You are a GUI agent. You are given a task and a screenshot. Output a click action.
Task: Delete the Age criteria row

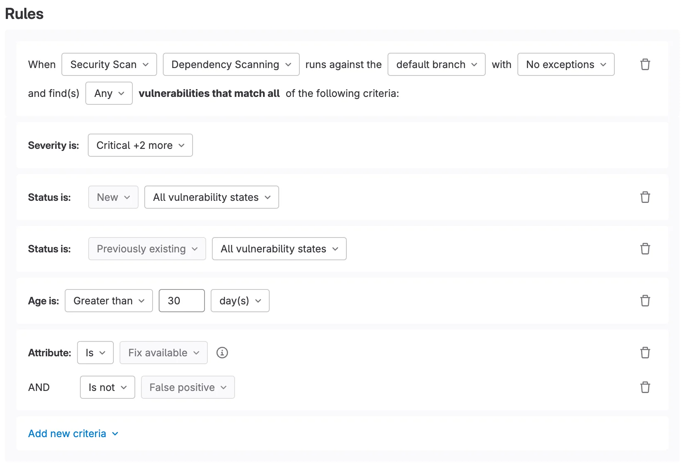pos(645,301)
